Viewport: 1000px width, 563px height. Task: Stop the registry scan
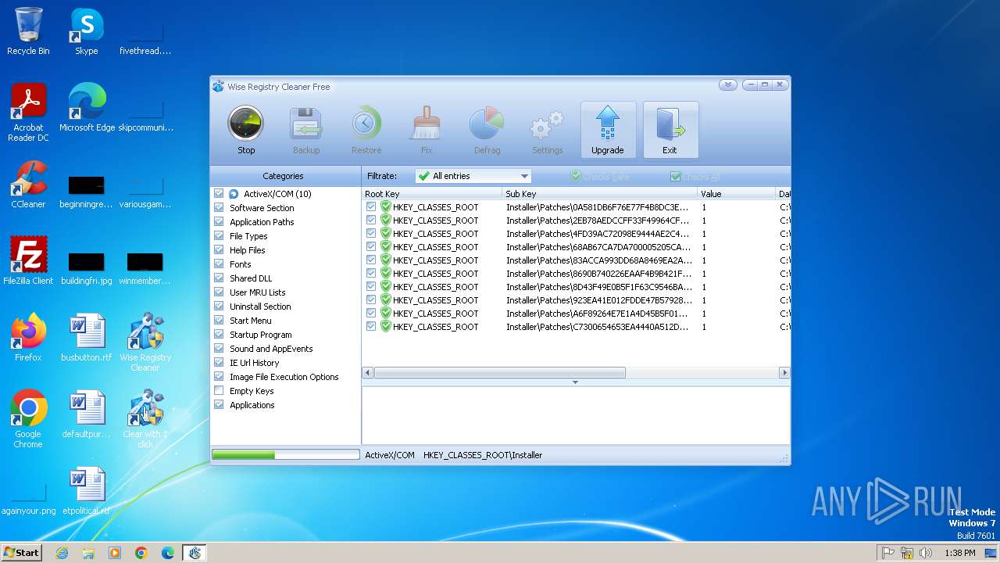(x=246, y=130)
